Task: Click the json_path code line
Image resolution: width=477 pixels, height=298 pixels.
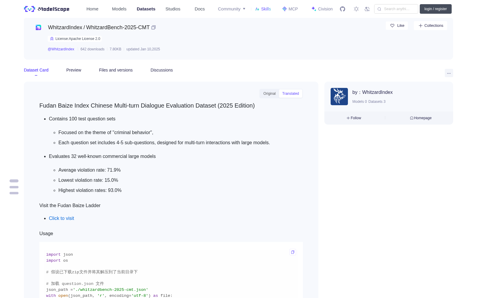Action: point(97,290)
